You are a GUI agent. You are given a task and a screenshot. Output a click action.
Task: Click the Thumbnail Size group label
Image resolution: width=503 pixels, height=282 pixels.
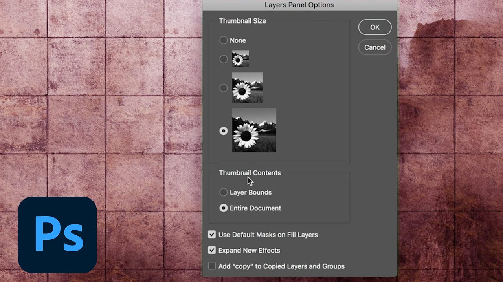click(242, 21)
